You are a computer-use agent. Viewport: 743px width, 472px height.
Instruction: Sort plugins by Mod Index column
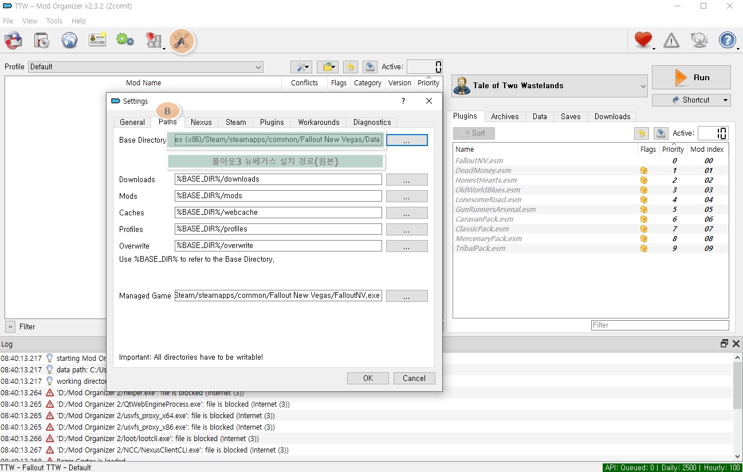[707, 149]
